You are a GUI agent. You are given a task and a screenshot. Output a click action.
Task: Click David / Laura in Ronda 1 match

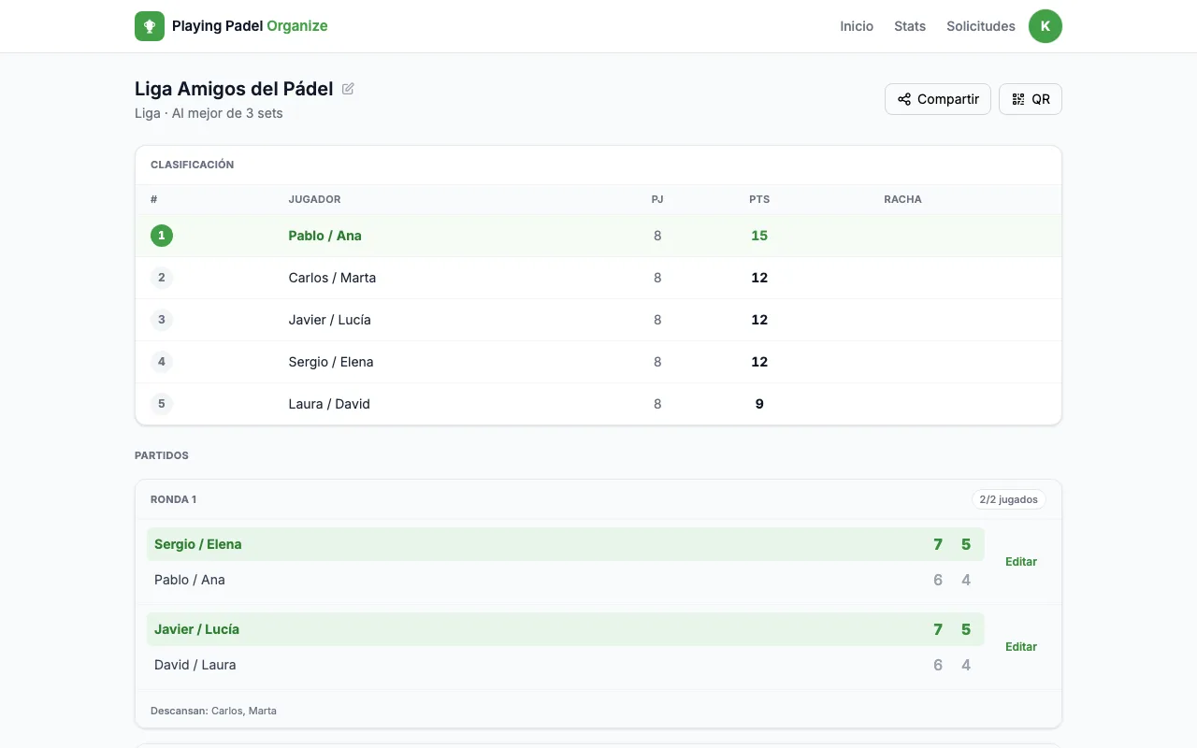click(x=195, y=665)
